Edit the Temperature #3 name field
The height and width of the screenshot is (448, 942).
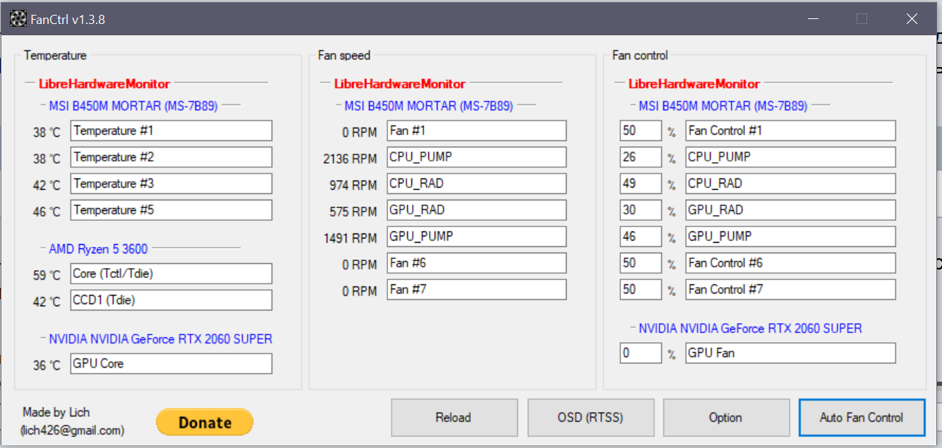click(171, 184)
